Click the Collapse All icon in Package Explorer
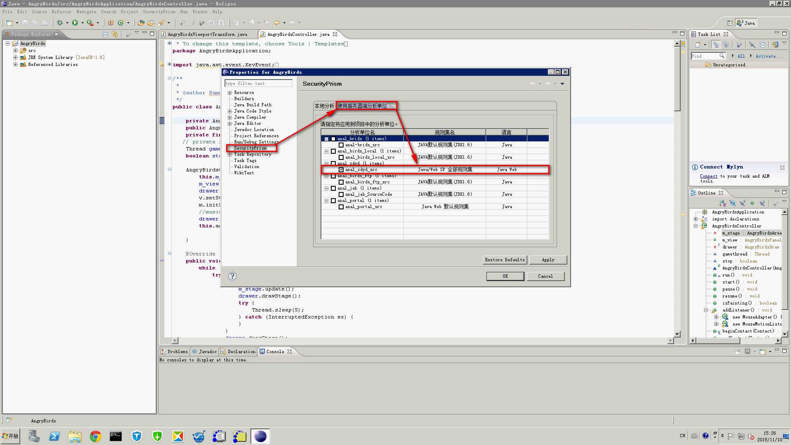 tap(105, 34)
